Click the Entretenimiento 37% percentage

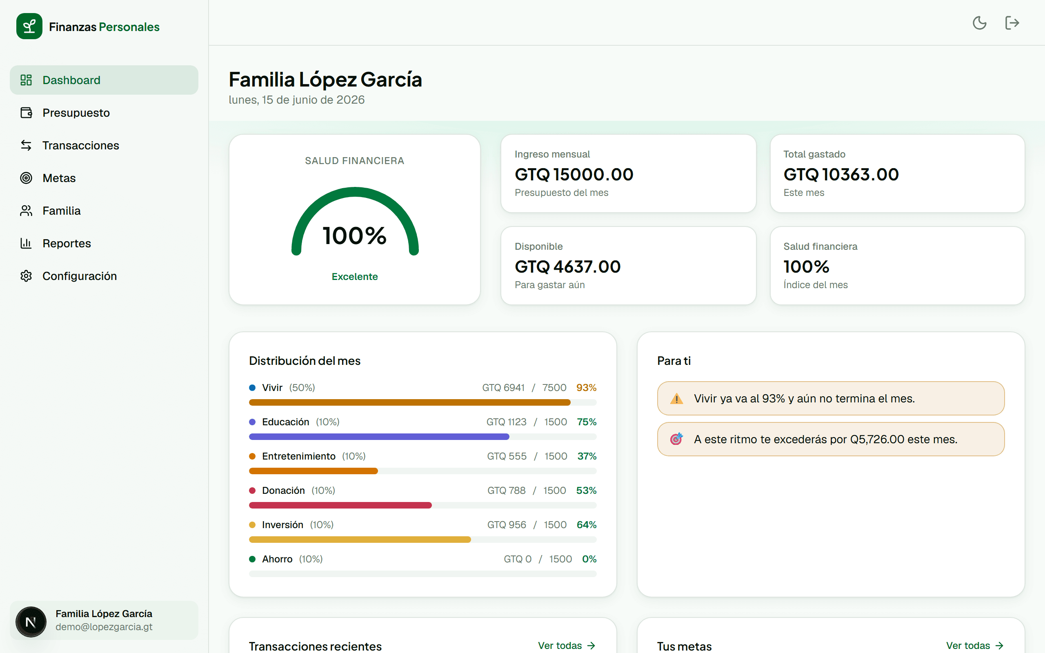pos(587,457)
